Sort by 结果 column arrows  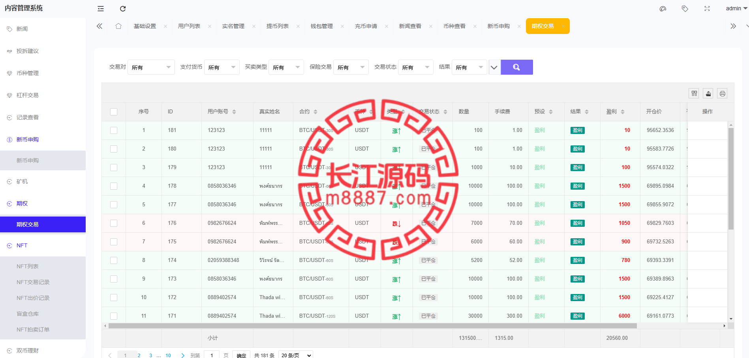tap(587, 112)
